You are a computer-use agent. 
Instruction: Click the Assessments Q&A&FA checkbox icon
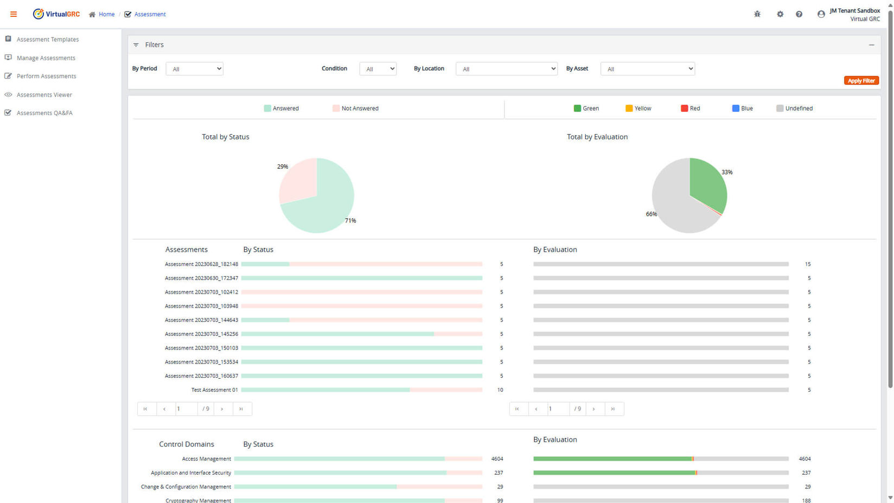coord(8,113)
